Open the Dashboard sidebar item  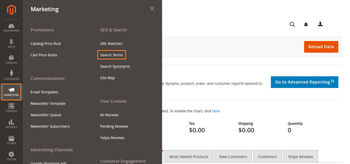(11, 28)
